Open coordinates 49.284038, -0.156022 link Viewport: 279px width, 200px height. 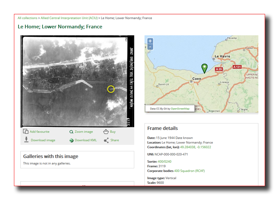[196, 147]
